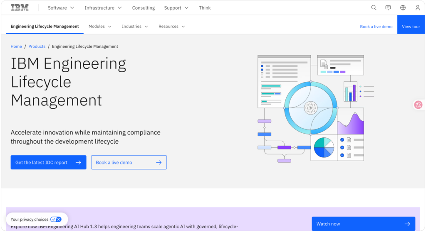The width and height of the screenshot is (426, 232).
Task: Click the pink floating assistant icon
Action: [418, 105]
